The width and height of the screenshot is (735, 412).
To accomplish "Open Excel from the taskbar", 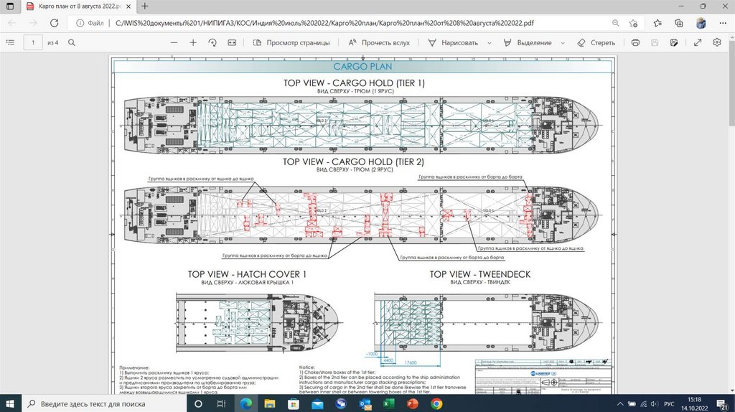I will click(389, 404).
